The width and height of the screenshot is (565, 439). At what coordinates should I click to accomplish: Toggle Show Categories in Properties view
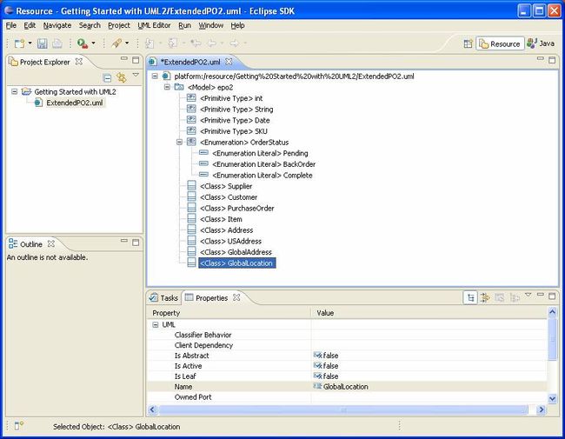pos(470,297)
